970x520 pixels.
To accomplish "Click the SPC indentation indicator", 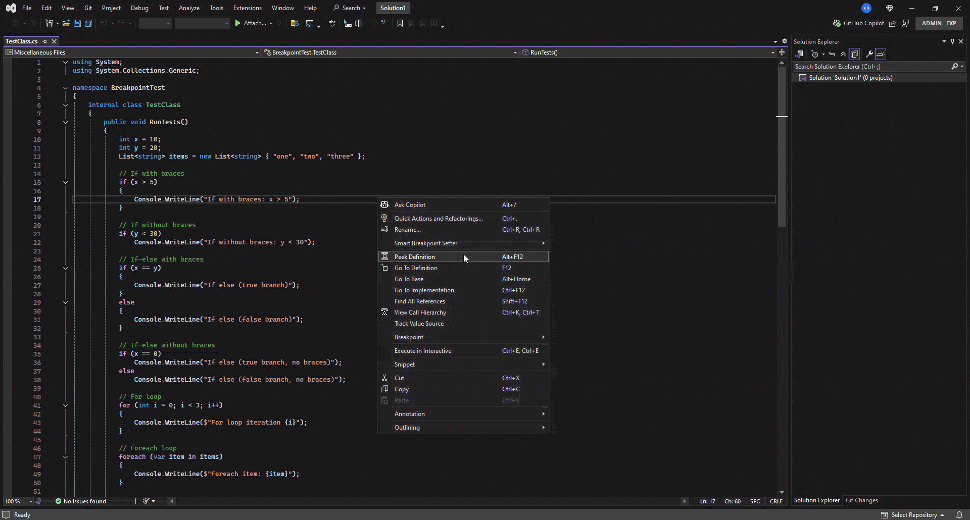I will (x=755, y=501).
